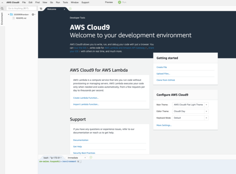Click the Clone from GitHub link
Viewport: 236px width, 174px height.
coord(166,80)
